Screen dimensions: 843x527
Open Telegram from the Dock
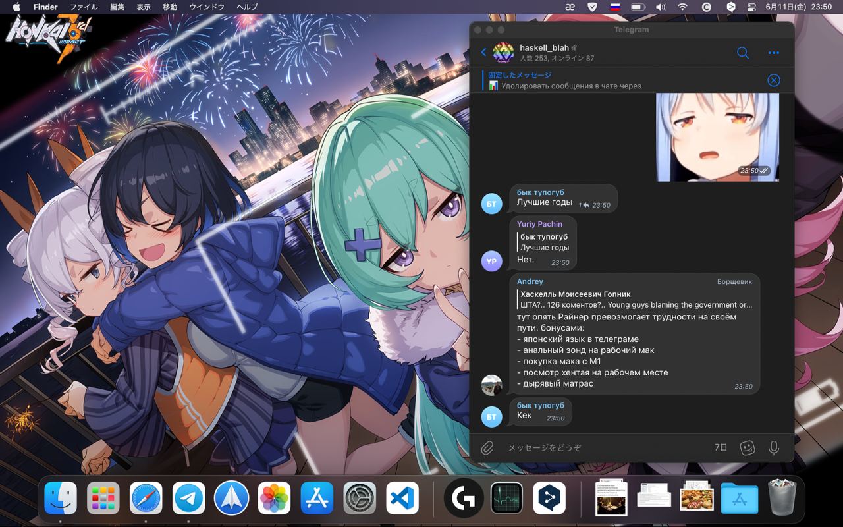point(189,498)
